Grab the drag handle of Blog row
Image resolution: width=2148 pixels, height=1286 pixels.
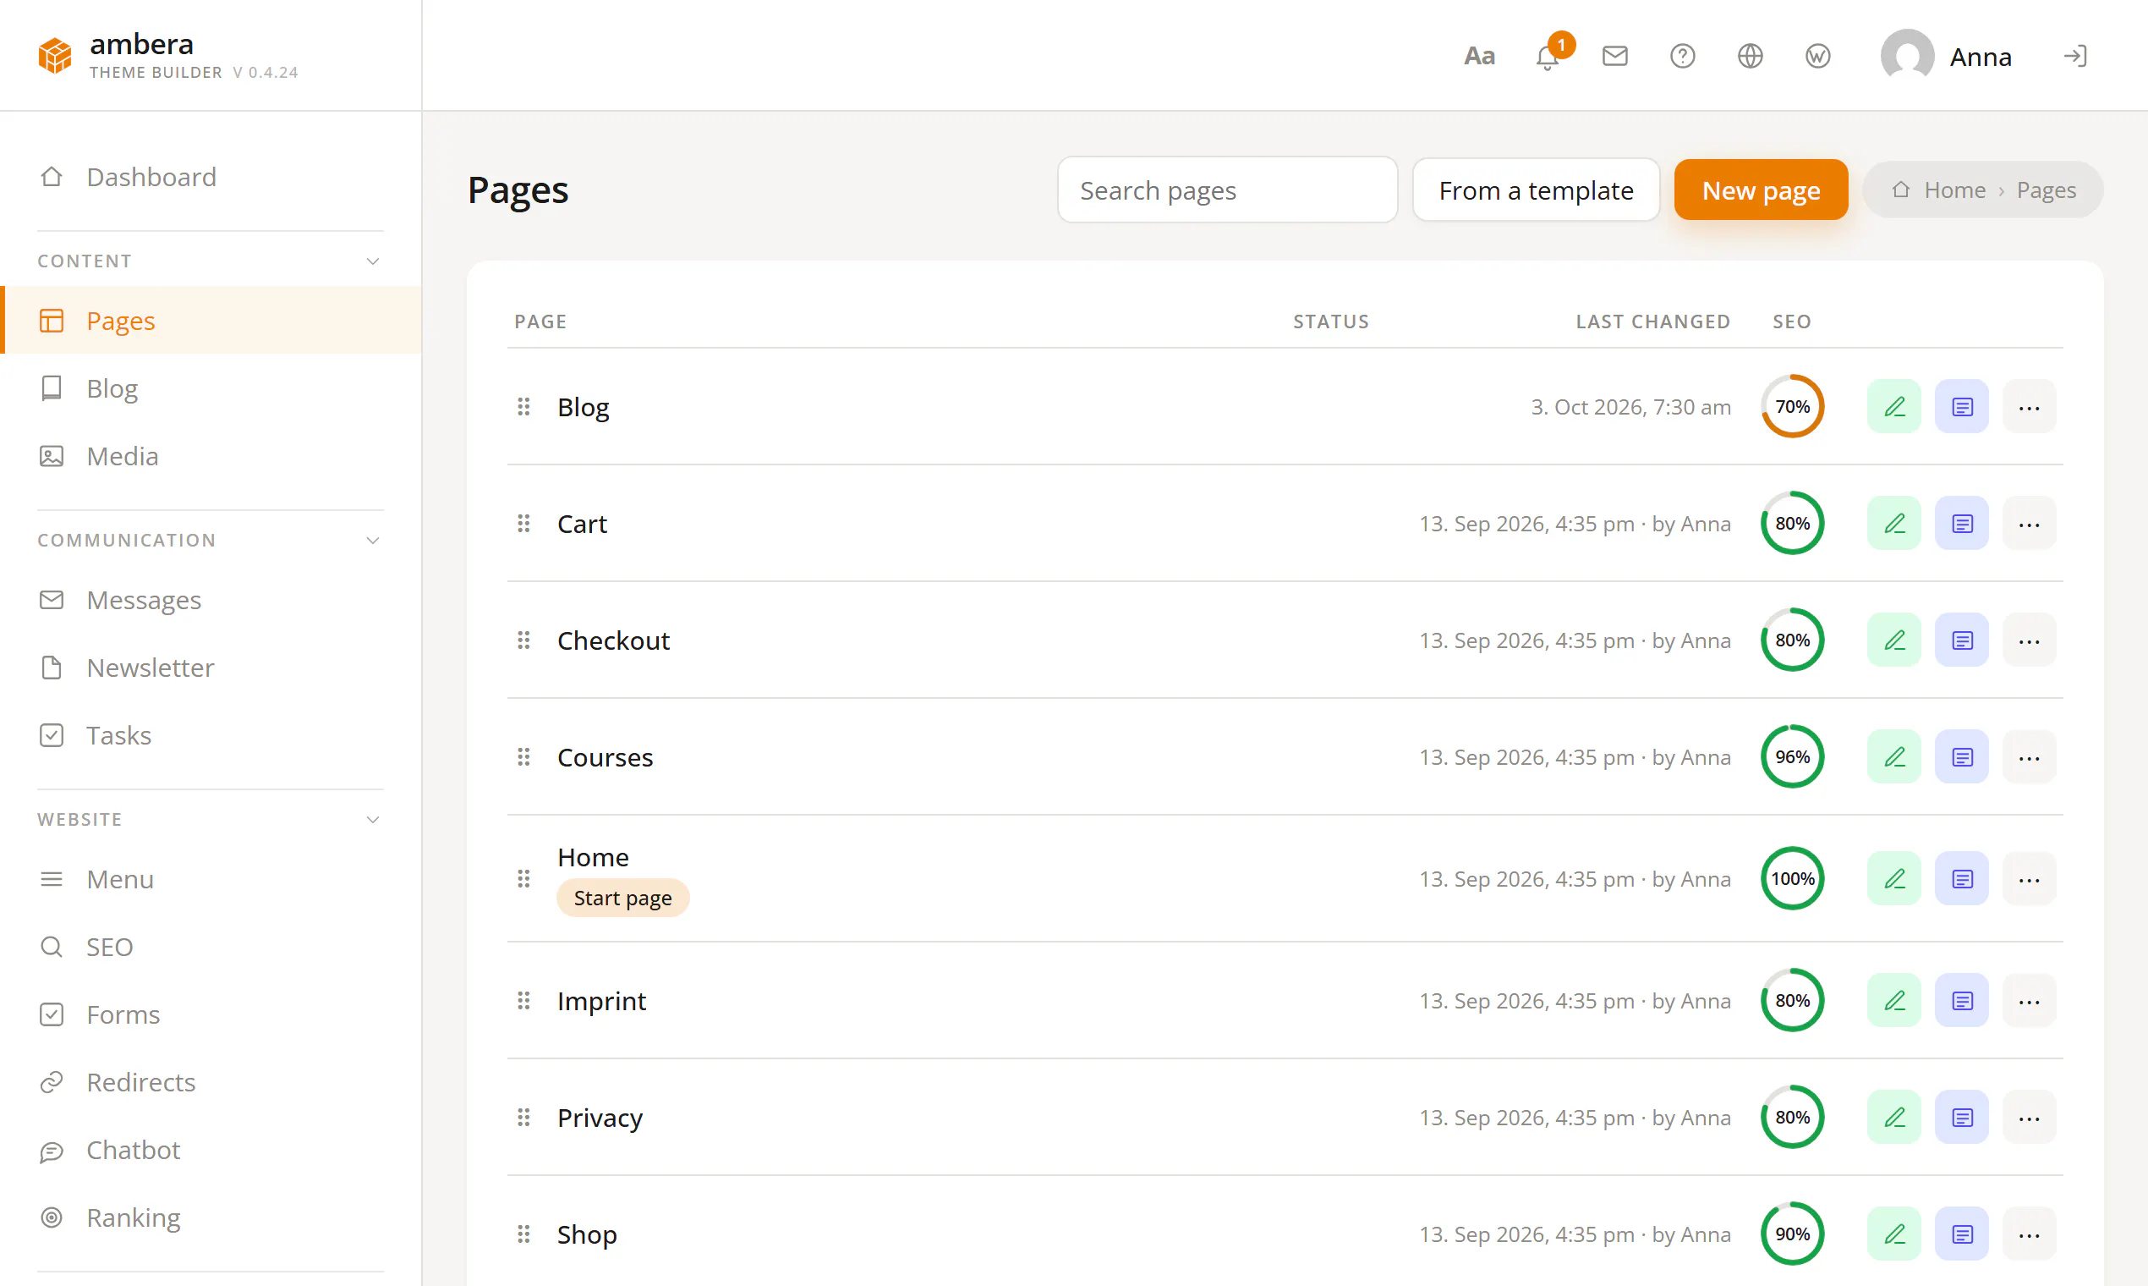tap(524, 406)
